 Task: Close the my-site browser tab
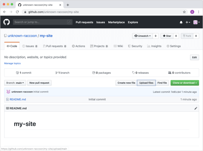coord(60,5)
